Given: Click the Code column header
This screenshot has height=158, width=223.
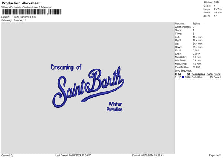Looking at the screenshot, I should tap(210, 74).
